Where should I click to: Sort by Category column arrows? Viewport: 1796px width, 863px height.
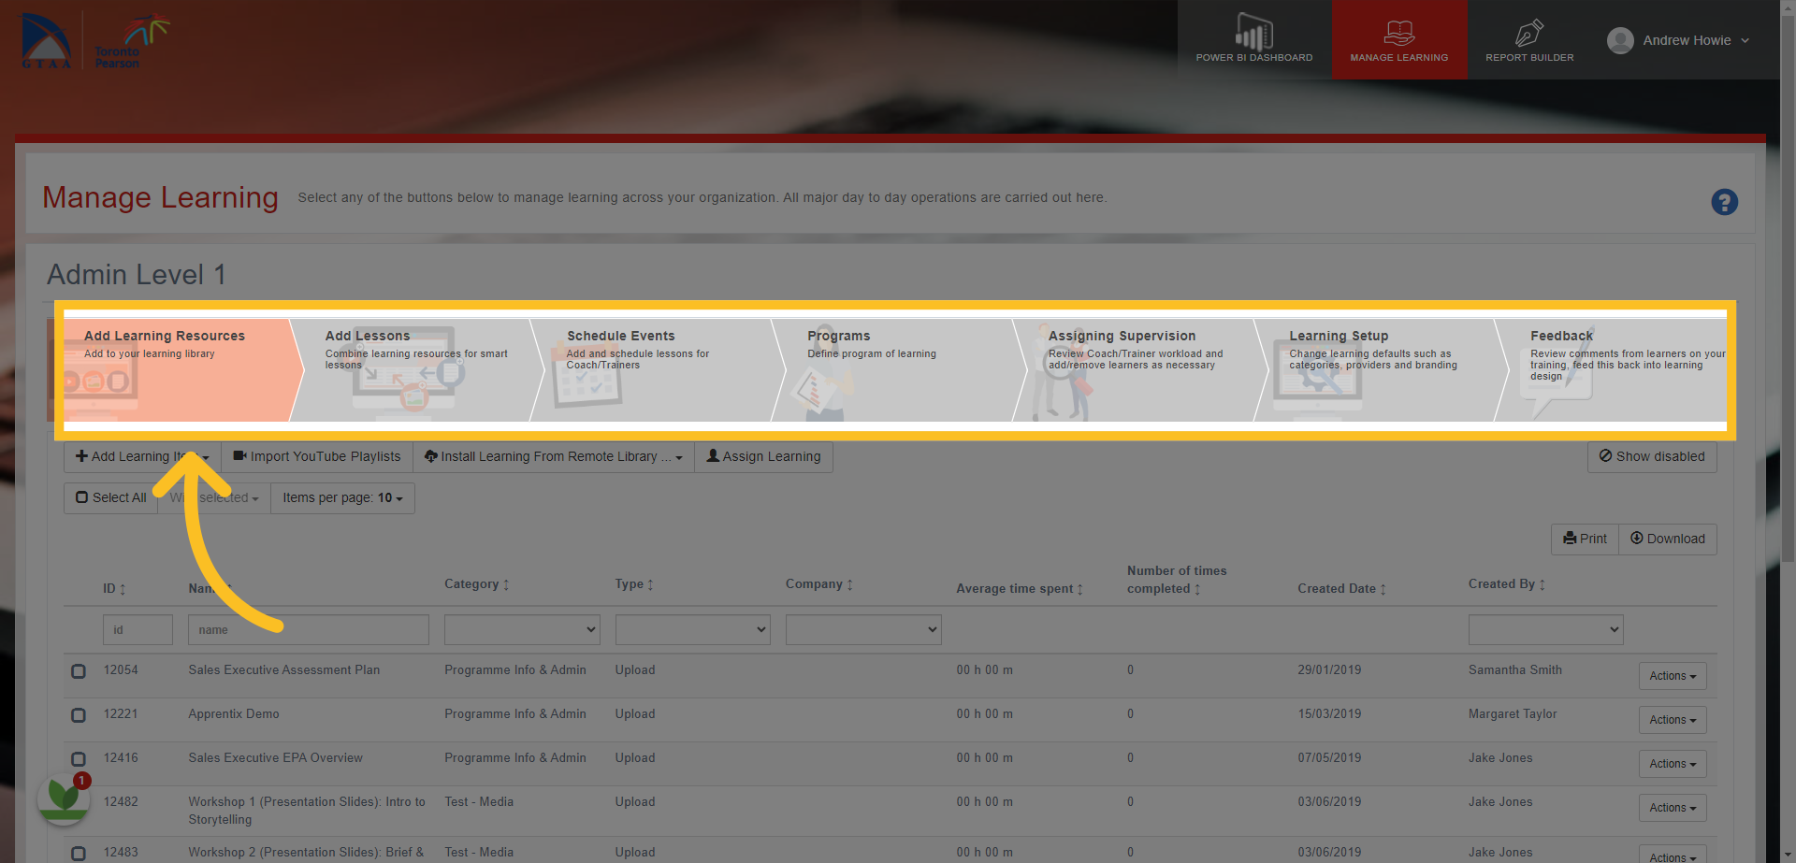pos(506,584)
